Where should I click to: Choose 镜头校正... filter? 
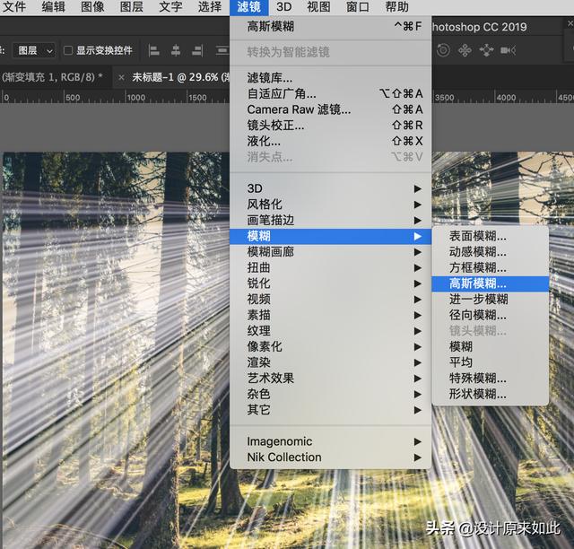tap(331, 126)
